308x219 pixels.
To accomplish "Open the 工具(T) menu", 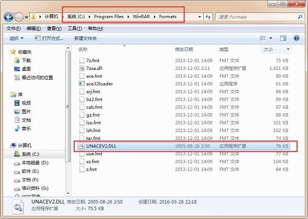I will [x=74, y=28].
